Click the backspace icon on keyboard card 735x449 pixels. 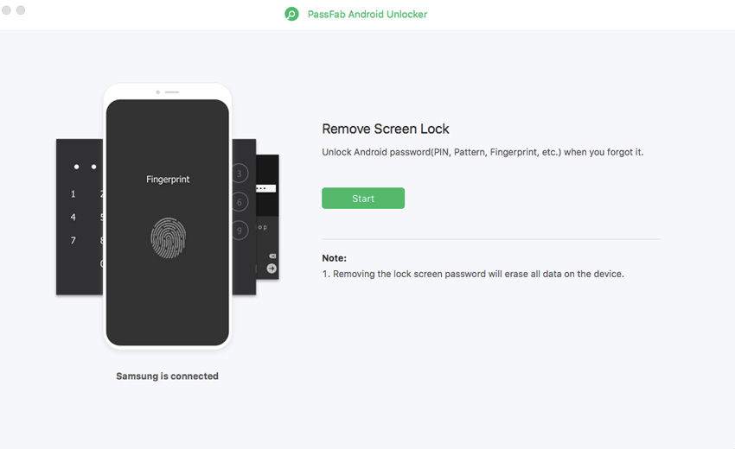click(x=272, y=256)
